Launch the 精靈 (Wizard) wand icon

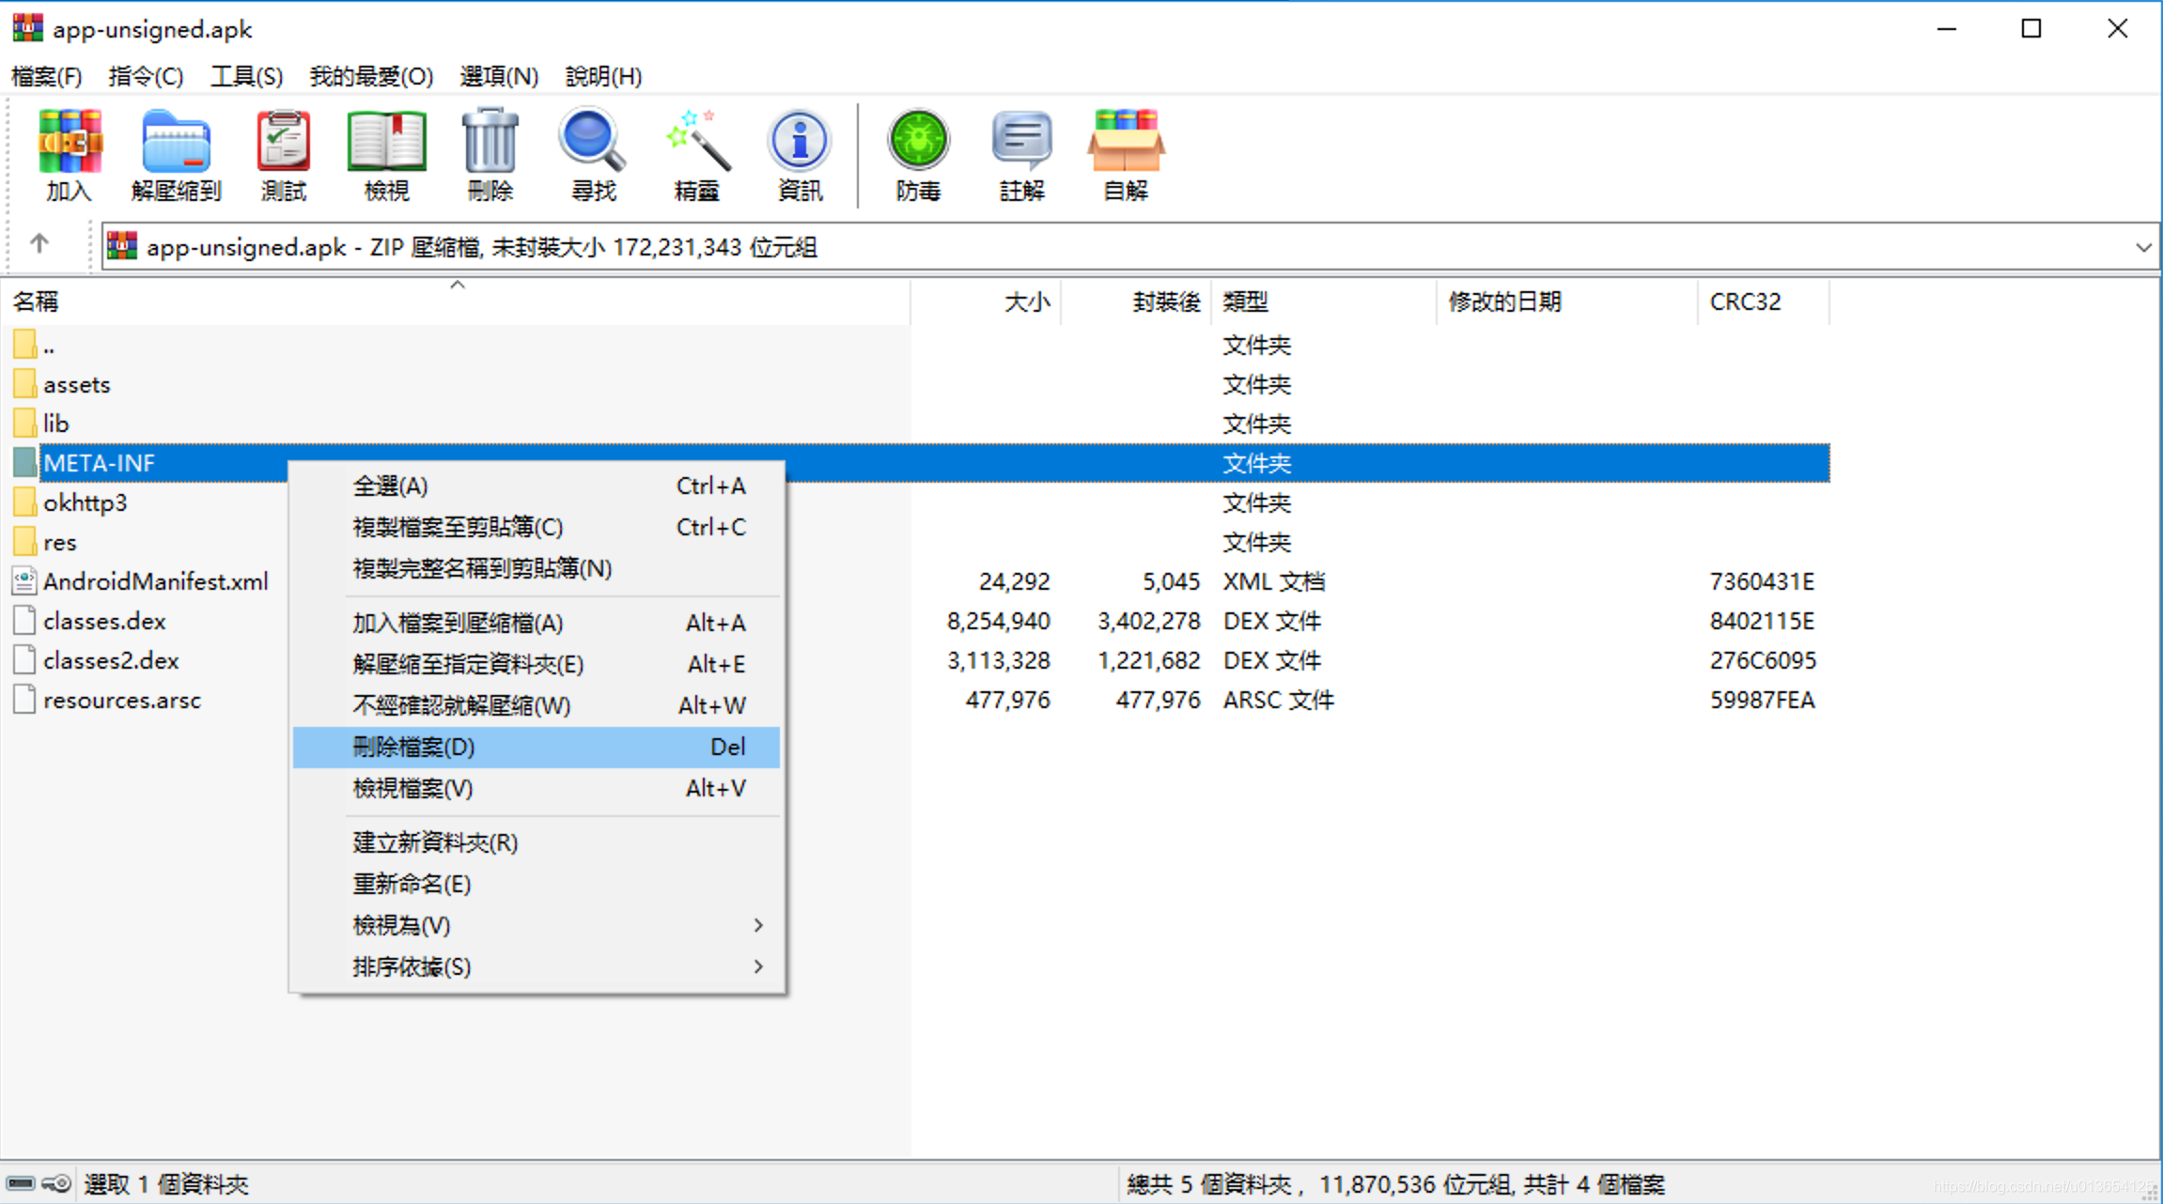click(696, 153)
